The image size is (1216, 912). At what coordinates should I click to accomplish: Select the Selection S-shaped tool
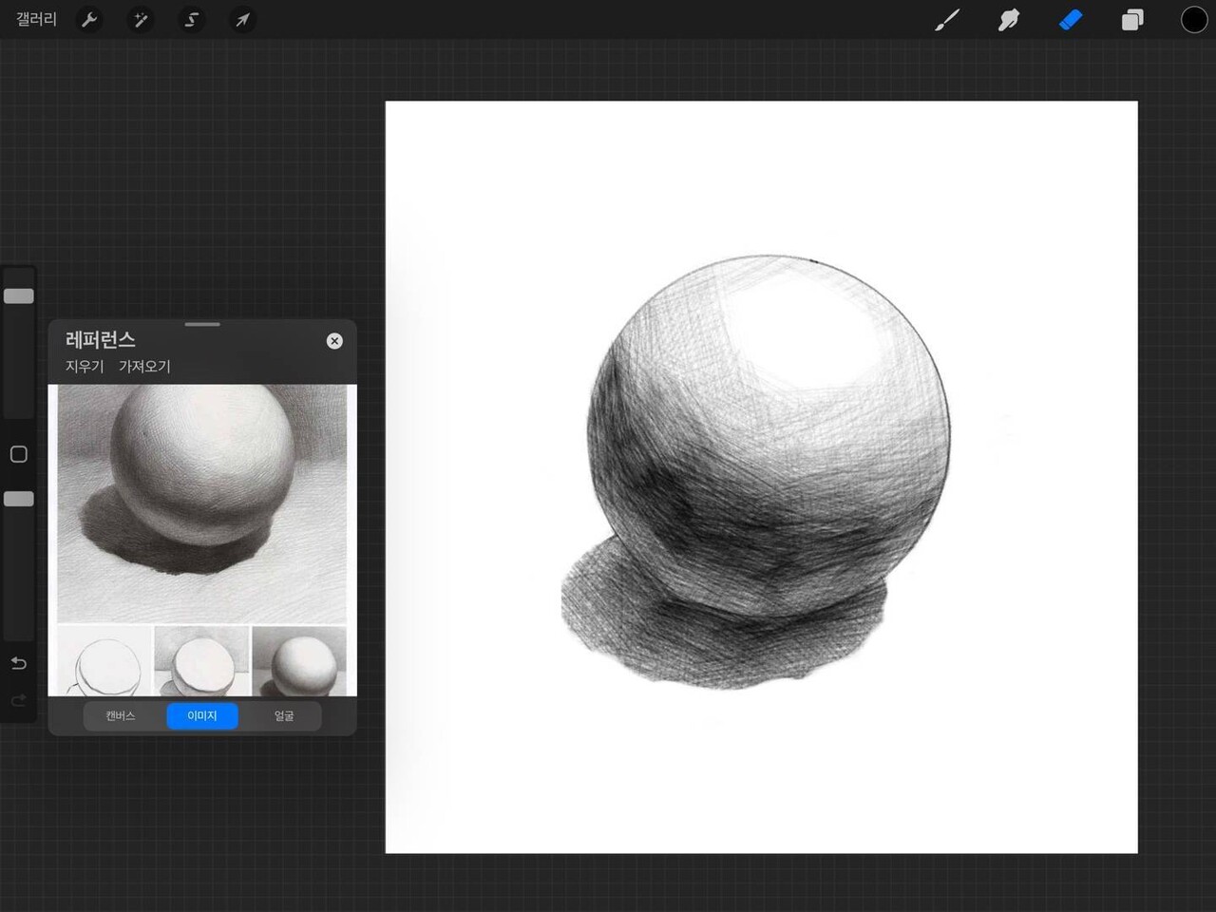tap(192, 20)
